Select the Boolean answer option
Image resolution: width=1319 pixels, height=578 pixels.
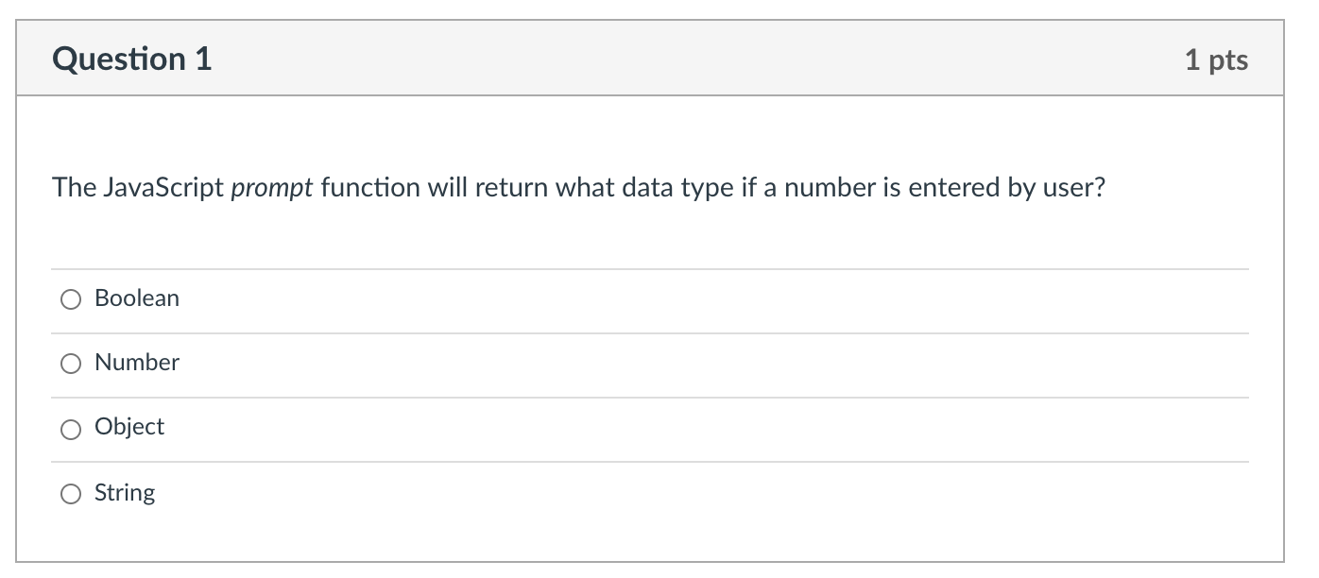(x=71, y=298)
